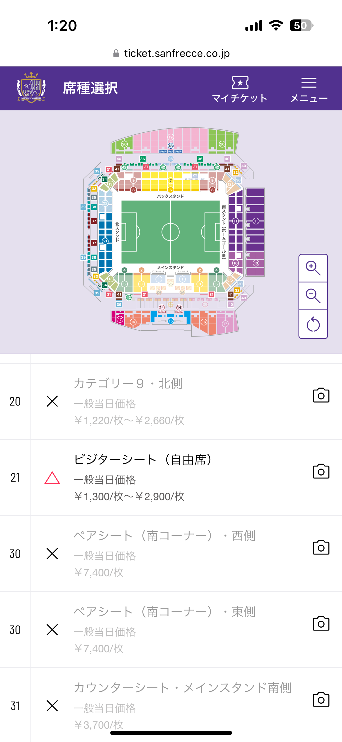Tap the red triangle availability mark
Screen dimensions: 342x742
point(52,478)
